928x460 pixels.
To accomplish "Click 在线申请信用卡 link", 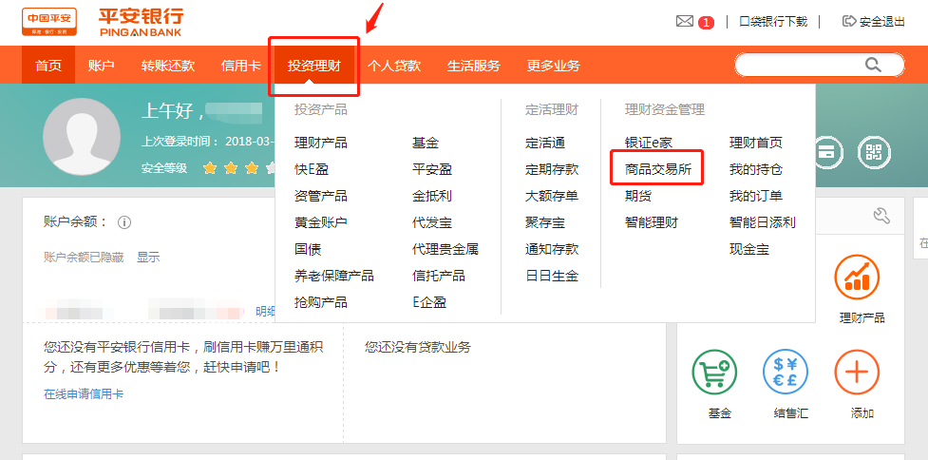I will (84, 393).
